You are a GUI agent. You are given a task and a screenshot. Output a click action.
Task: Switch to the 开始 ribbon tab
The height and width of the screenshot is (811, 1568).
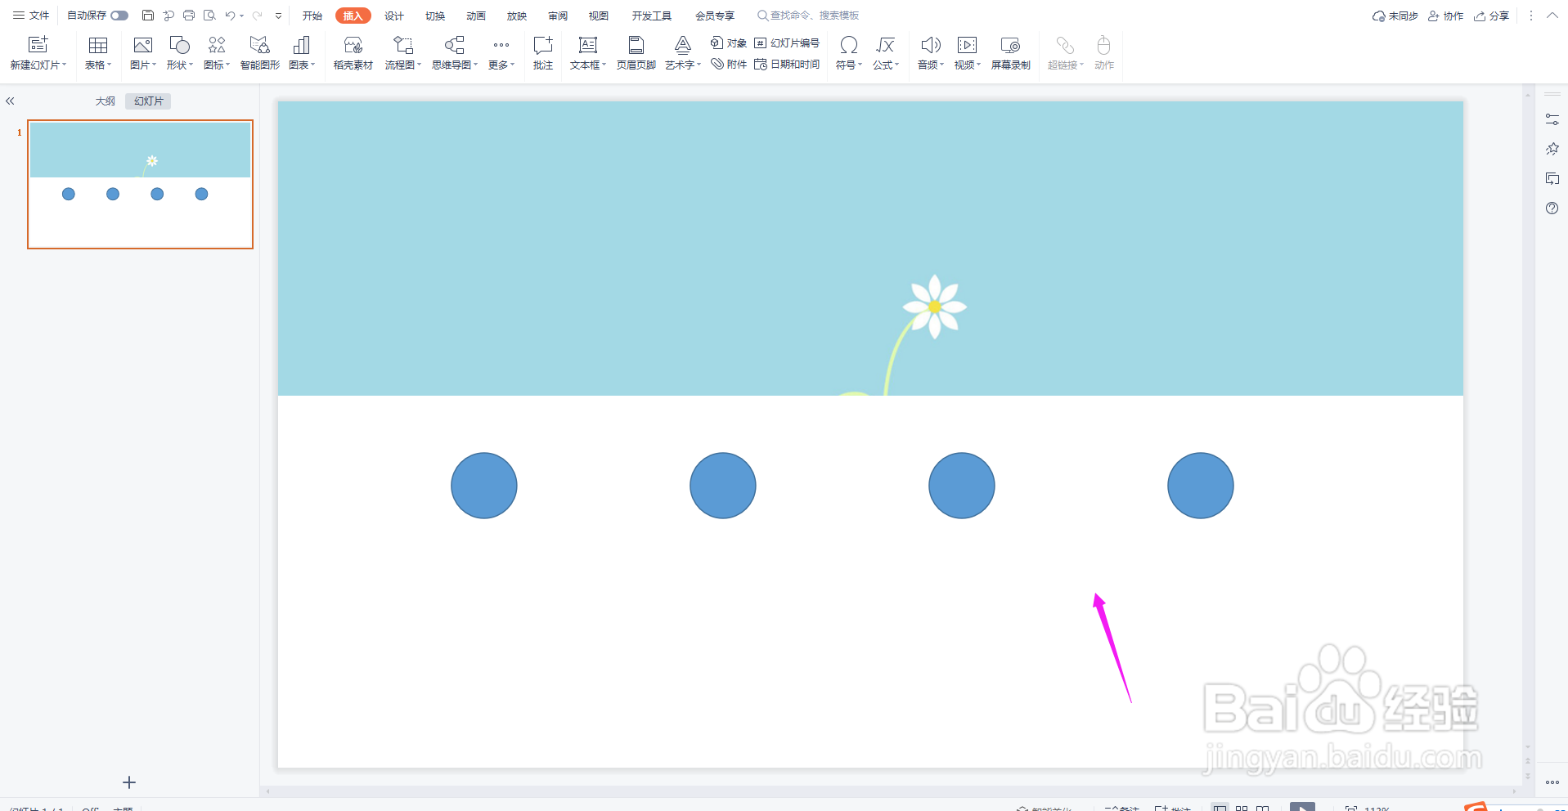pyautogui.click(x=312, y=16)
